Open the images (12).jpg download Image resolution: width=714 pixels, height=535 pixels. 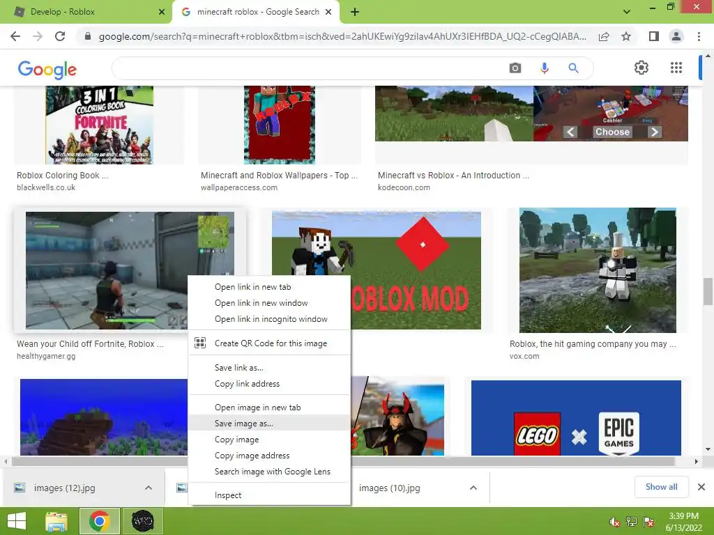point(64,488)
